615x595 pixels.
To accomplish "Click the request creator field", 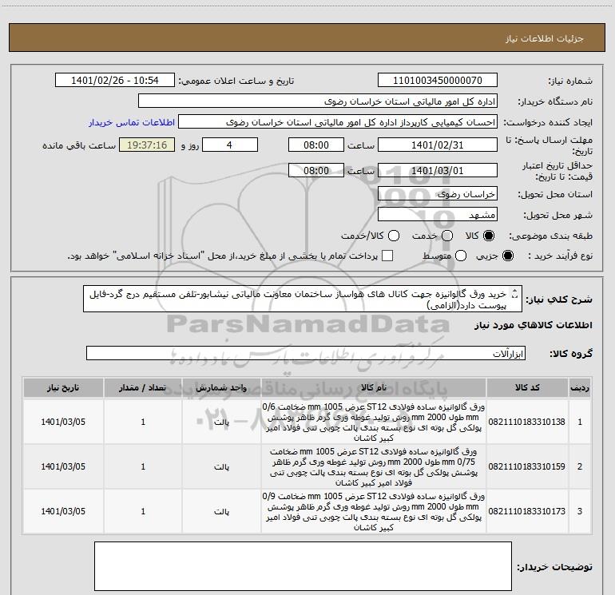I will point(338,122).
